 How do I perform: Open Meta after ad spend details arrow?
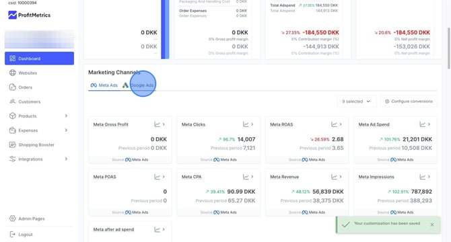pos(164,229)
